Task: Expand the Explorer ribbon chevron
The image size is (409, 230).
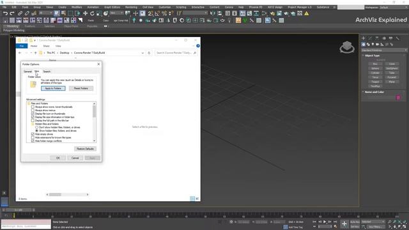Action: click(193, 46)
